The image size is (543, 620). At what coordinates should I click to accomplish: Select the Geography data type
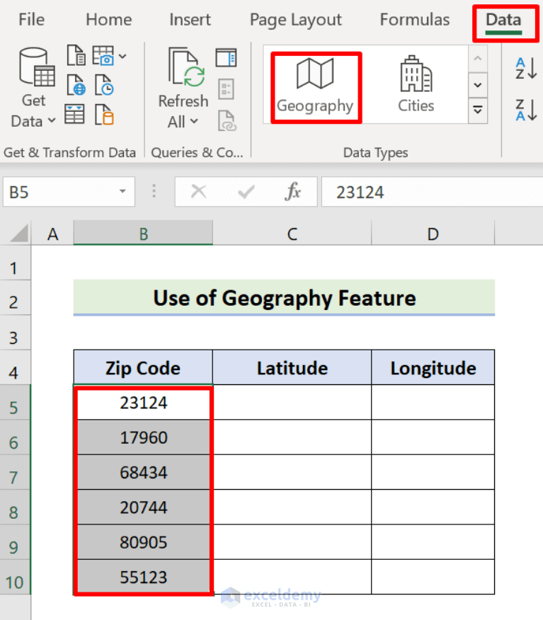(315, 85)
